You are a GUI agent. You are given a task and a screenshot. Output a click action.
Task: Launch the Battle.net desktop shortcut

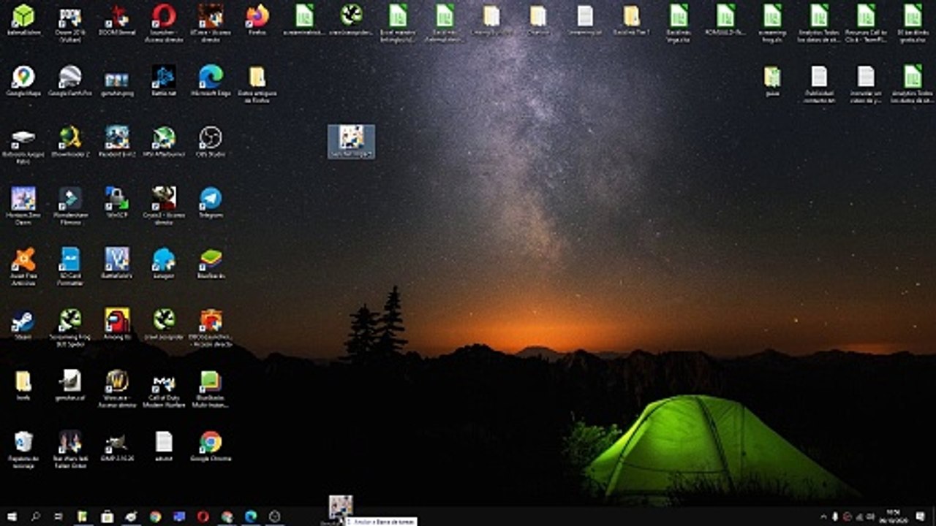tap(164, 82)
